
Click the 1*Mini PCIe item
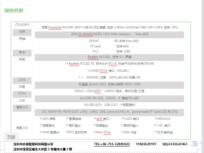click(102, 132)
